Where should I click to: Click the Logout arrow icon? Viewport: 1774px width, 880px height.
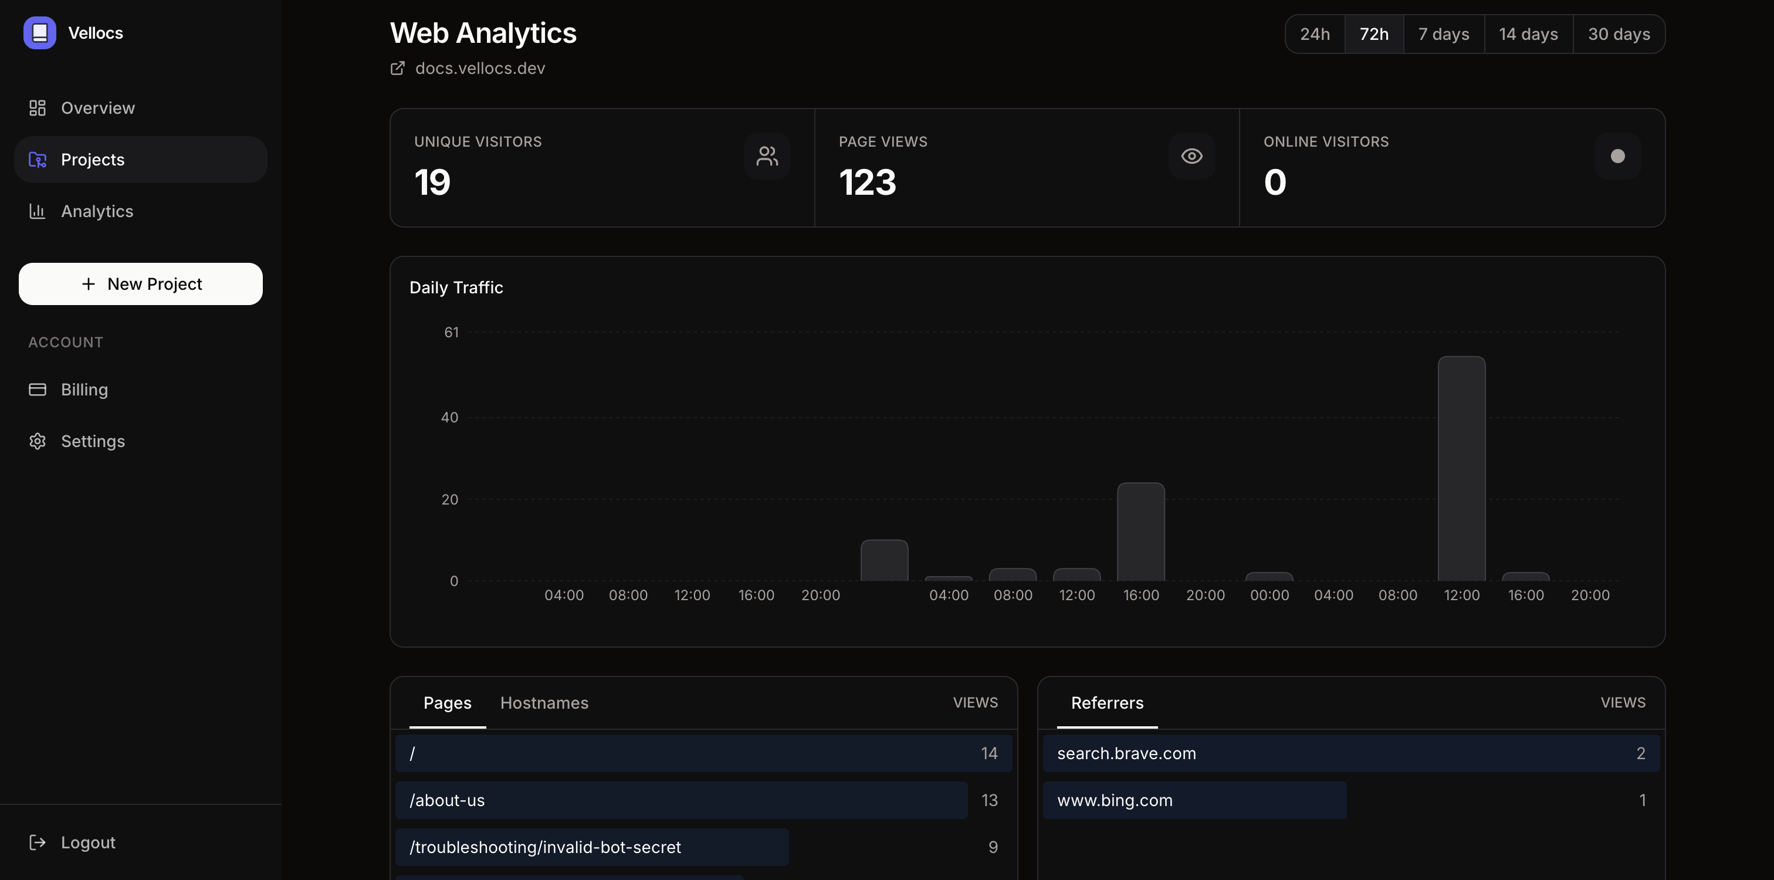click(x=37, y=842)
